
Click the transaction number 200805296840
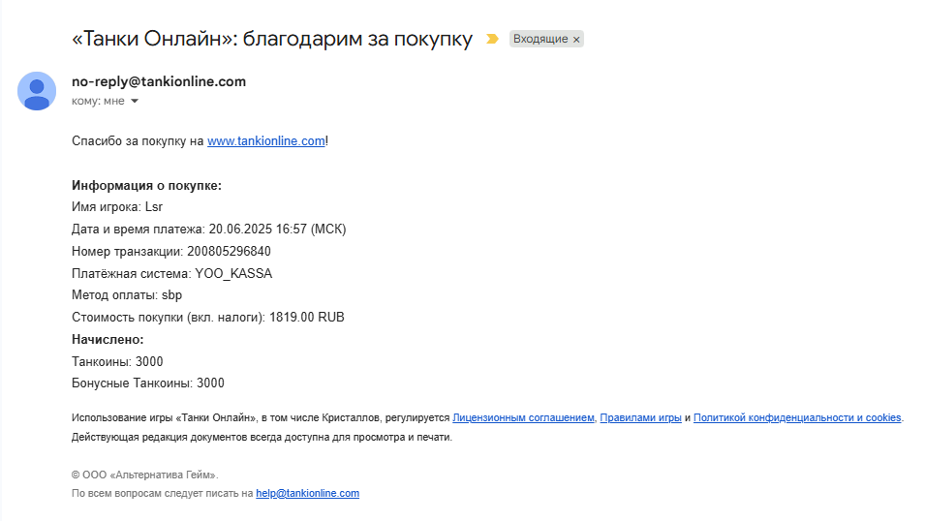tap(229, 252)
